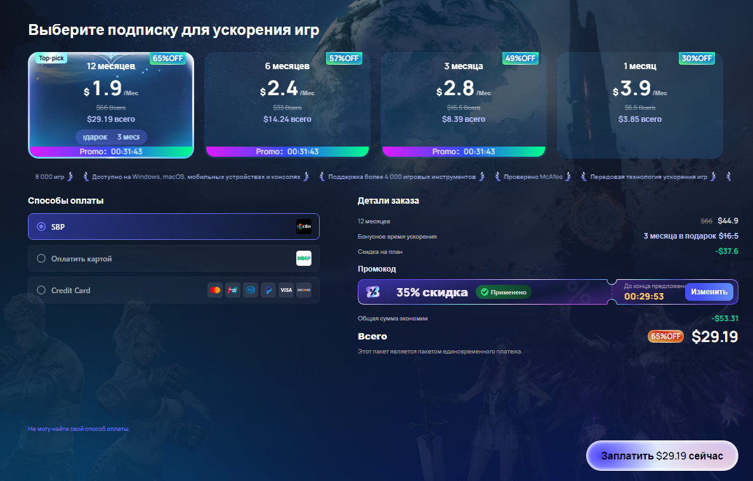Click the $29.19 total price in order details

click(x=714, y=337)
